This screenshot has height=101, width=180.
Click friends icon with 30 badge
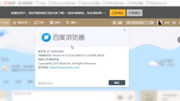tap(36, 22)
